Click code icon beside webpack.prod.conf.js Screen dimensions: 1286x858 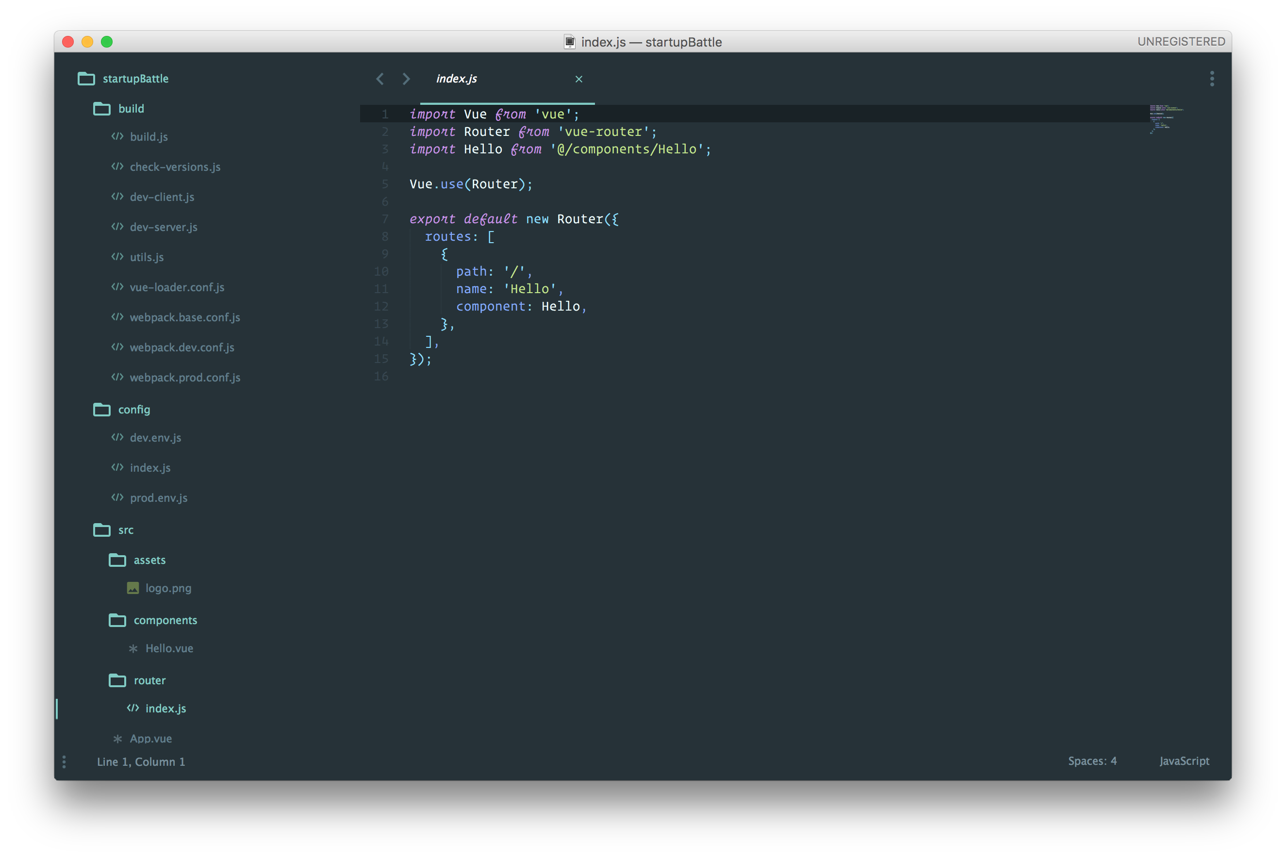click(117, 377)
